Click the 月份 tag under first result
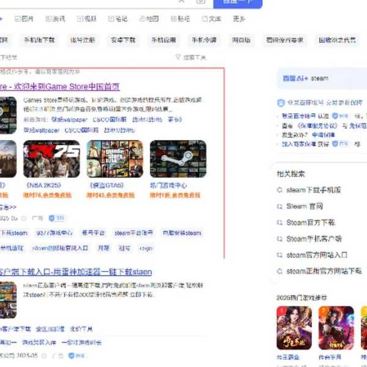Viewport: 367px width, 367px height. click(x=103, y=248)
